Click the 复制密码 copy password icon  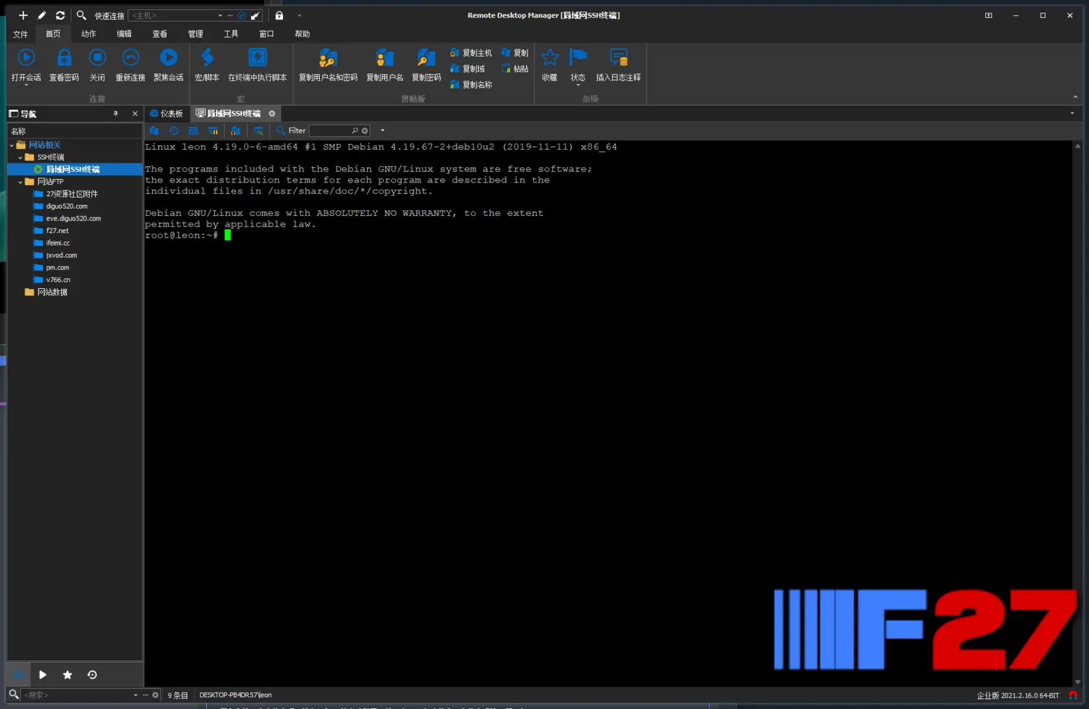[426, 58]
